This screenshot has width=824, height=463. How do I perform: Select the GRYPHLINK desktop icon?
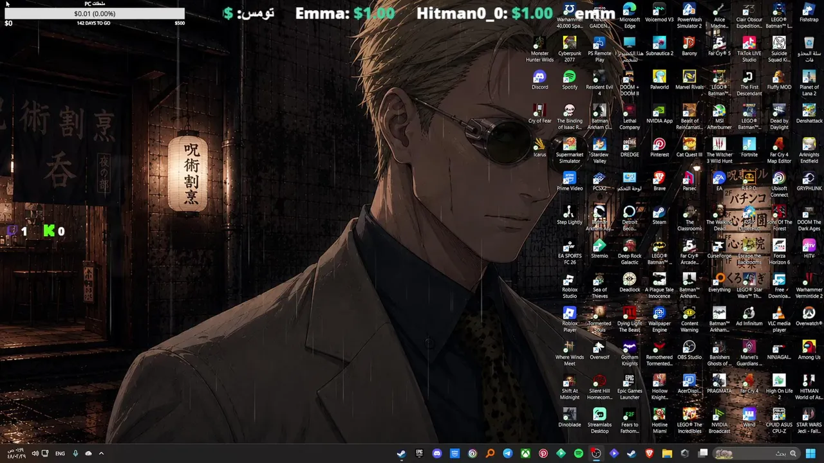tap(809, 181)
